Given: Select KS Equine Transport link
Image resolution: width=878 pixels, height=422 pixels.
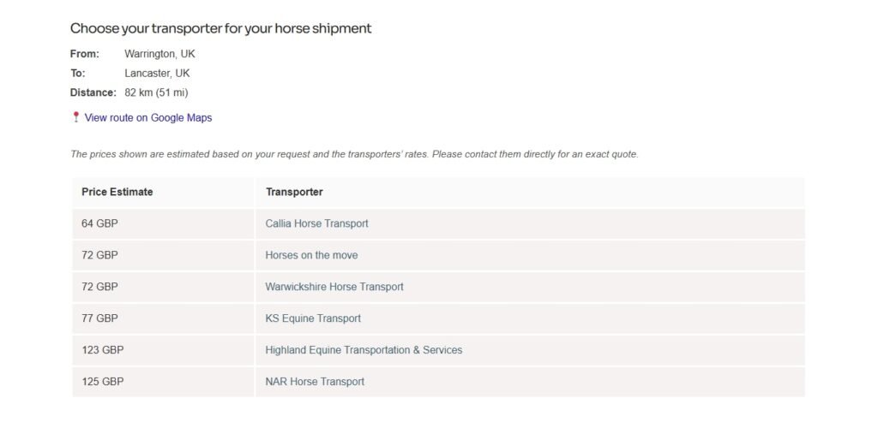Looking at the screenshot, I should (313, 318).
